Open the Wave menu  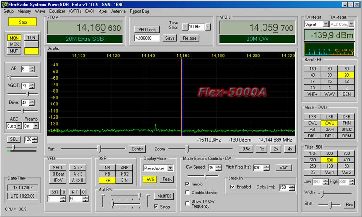40,11
